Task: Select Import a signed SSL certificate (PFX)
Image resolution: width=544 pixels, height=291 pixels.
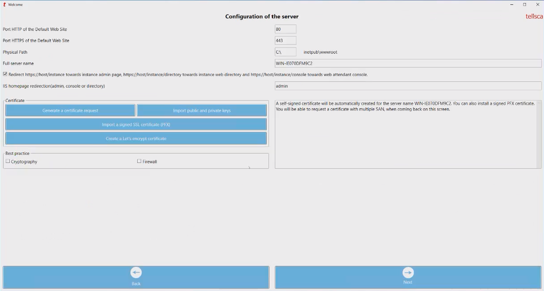Action: 136,125
